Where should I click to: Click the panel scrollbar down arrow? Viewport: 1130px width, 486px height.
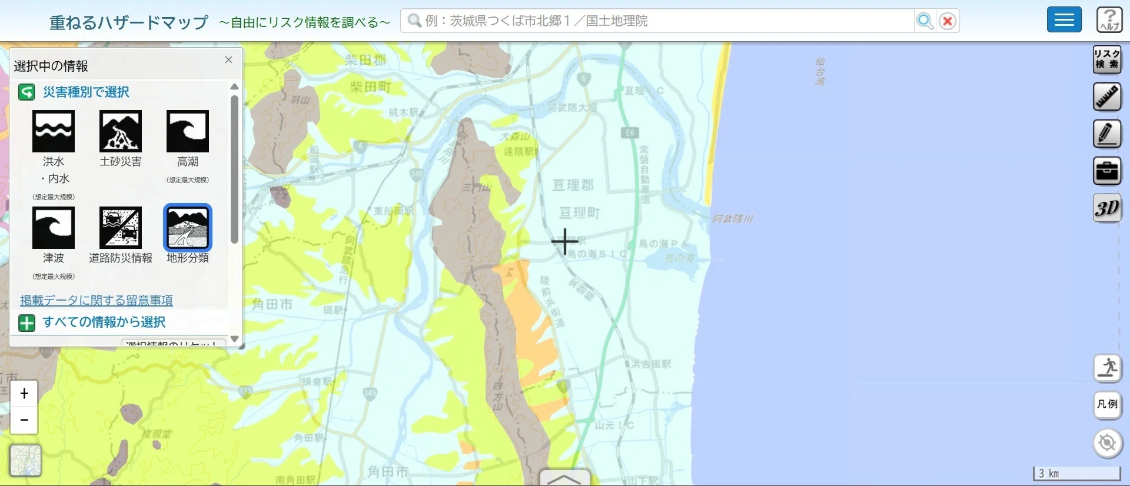point(234,339)
